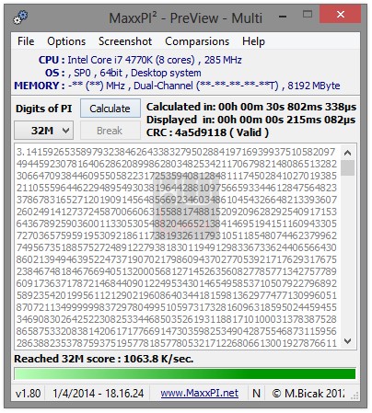Image resolution: width=372 pixels, height=413 pixels.
Task: Visit the www.MaxxPI.net link
Action: (200, 393)
